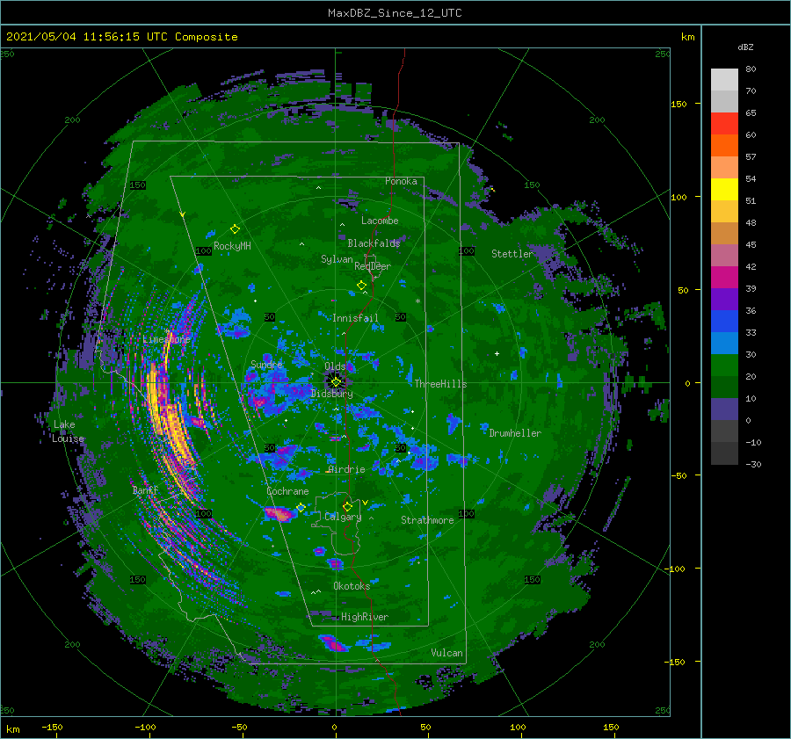Click the 2021/05/04 11:56:15 UTC Composite timestamp
Viewport: 791px width, 739px height.
point(121,37)
